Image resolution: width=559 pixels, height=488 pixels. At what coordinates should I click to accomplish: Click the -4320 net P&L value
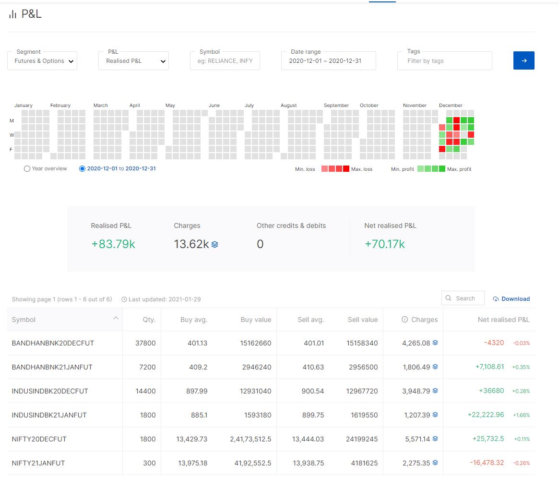point(494,343)
